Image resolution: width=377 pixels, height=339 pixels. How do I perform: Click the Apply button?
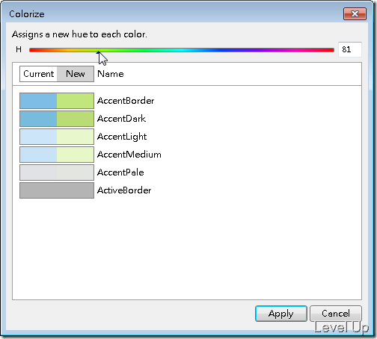point(281,314)
